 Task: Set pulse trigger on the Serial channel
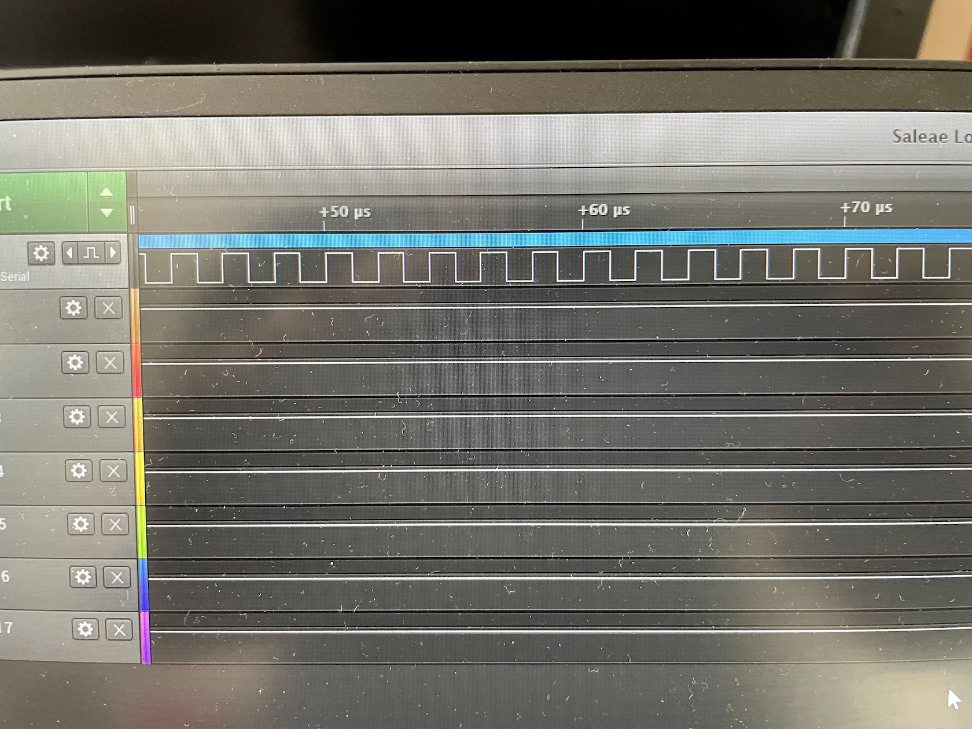[91, 253]
